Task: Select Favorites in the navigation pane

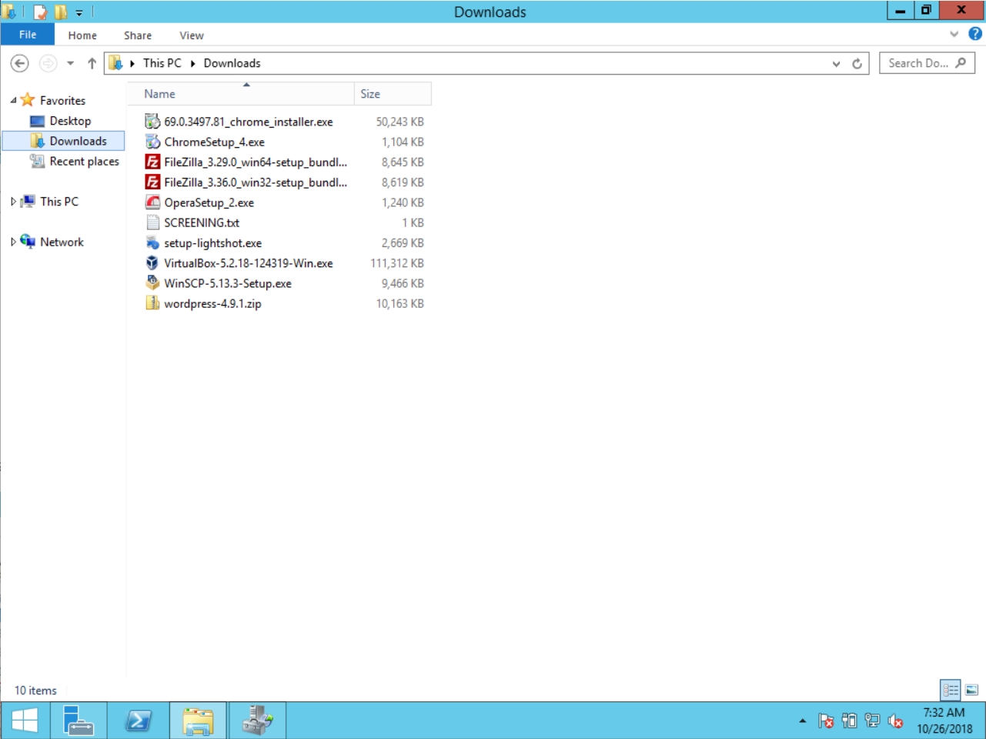Action: point(62,101)
